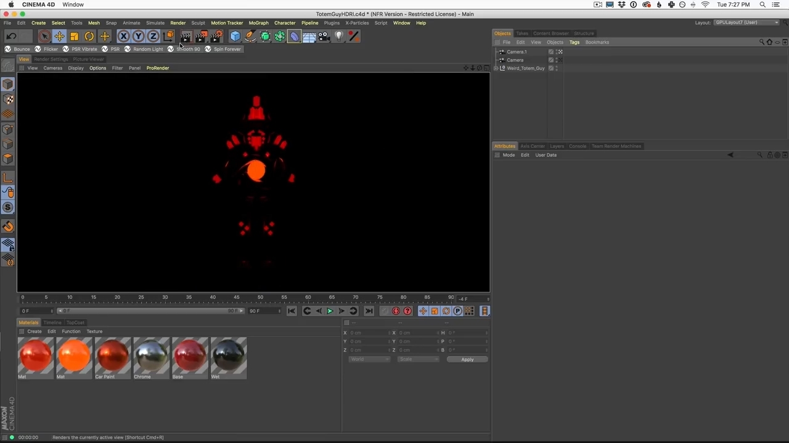This screenshot has height=443, width=789.
Task: Click the Render Settings clapperboard gear icon
Action: 216,36
